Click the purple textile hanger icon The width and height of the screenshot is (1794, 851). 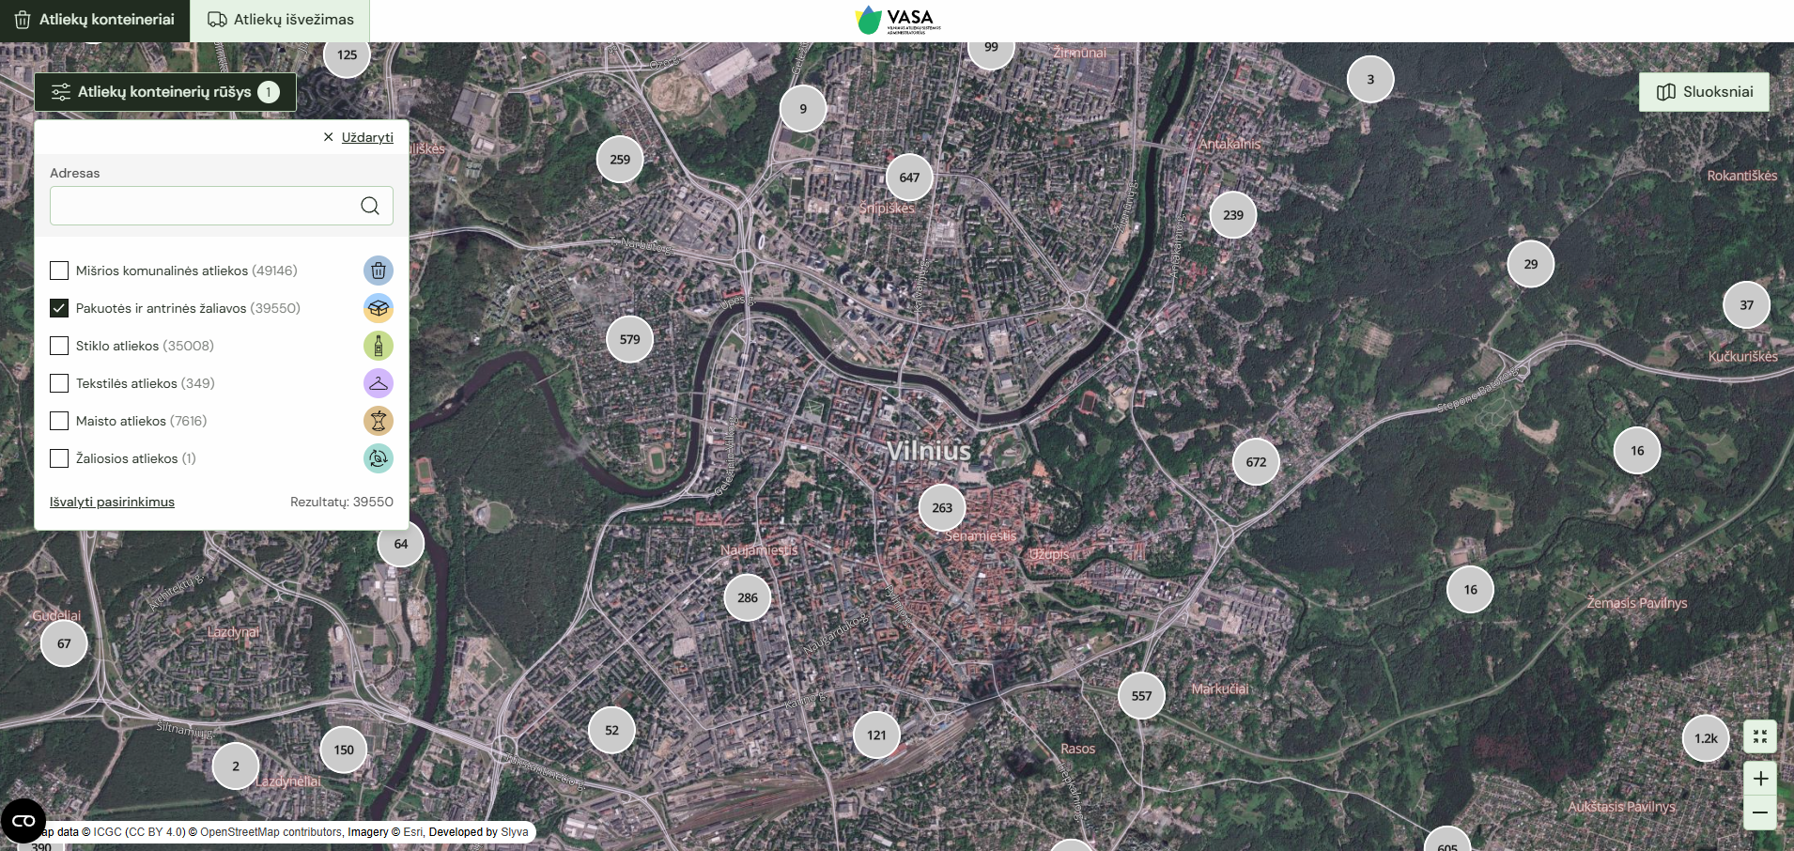coord(378,383)
